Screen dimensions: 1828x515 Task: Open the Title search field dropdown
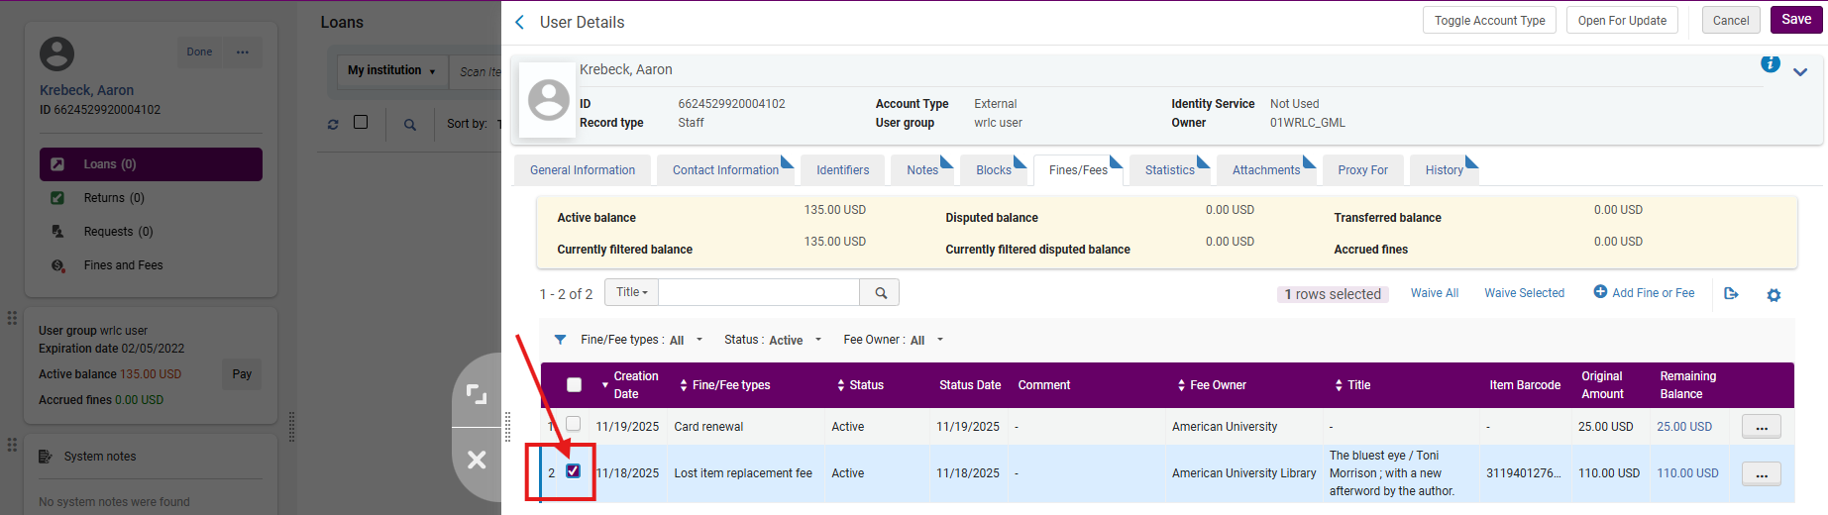pos(631,292)
